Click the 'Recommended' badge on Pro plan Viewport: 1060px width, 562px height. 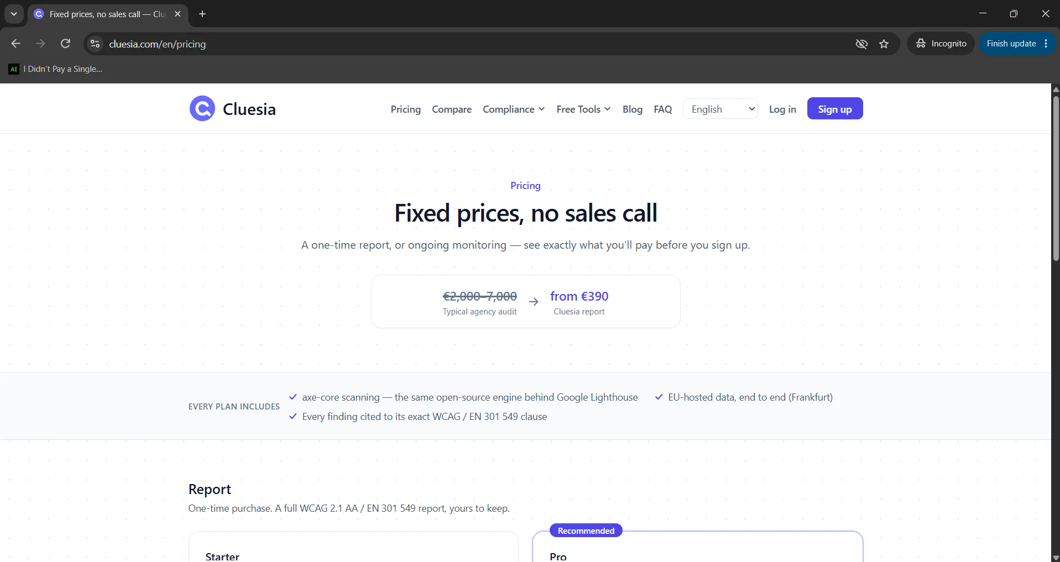[x=586, y=531]
